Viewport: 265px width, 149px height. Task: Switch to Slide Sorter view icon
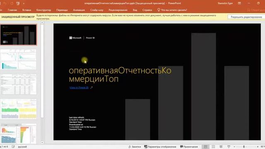click(x=213, y=147)
